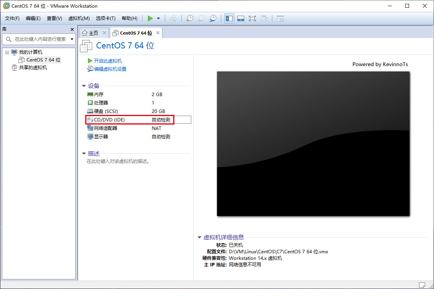The height and width of the screenshot is (289, 434).
Task: Click the 20 GB hard disk value
Action: click(x=158, y=111)
